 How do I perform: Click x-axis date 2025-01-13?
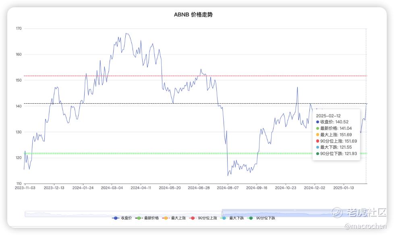point(344,188)
